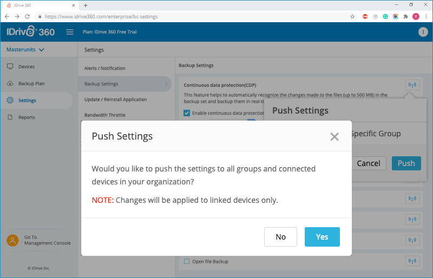Click push icon next to Open file Backup
Image resolution: width=433 pixels, height=278 pixels.
coord(412,261)
